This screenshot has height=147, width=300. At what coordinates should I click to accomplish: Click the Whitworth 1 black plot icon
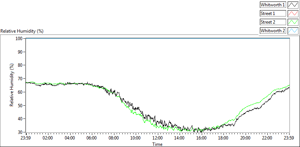(x=293, y=5)
